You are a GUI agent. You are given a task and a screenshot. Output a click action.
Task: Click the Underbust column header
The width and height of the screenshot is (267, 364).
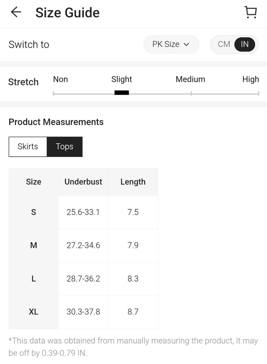click(x=83, y=182)
